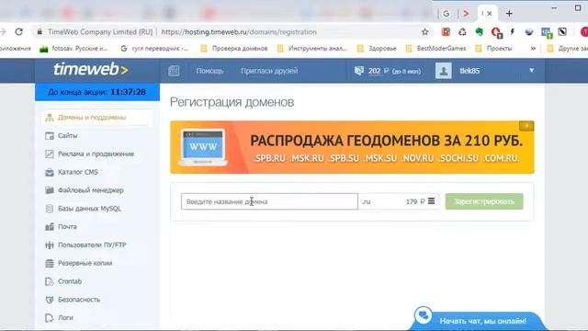Open the Инструменты анал... bookmark folder
Screen dimensions: 588x331
click(312, 49)
